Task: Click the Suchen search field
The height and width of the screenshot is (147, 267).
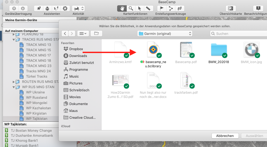Action: pyautogui.click(x=238, y=34)
